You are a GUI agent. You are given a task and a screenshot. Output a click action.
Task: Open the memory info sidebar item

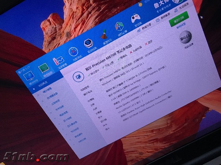[x=60, y=109]
